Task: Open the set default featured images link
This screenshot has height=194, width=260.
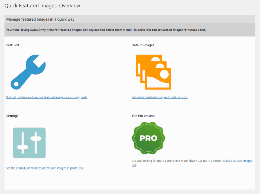Action: click(160, 97)
